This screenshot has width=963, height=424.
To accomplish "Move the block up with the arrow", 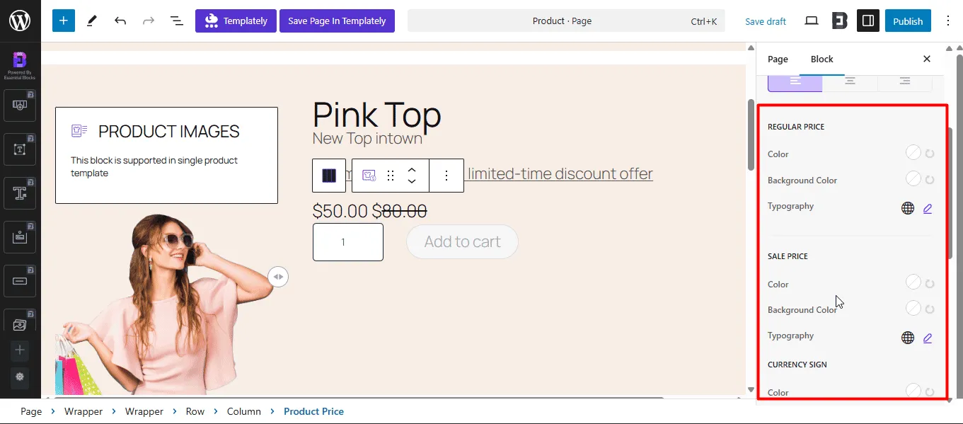I will pos(412,170).
